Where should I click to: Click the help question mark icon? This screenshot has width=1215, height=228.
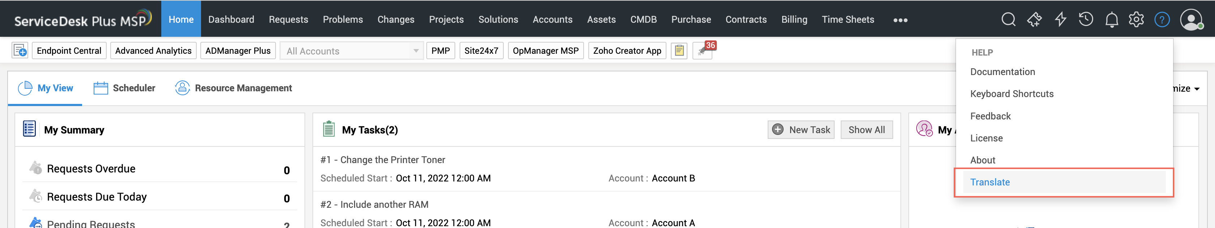click(1162, 20)
